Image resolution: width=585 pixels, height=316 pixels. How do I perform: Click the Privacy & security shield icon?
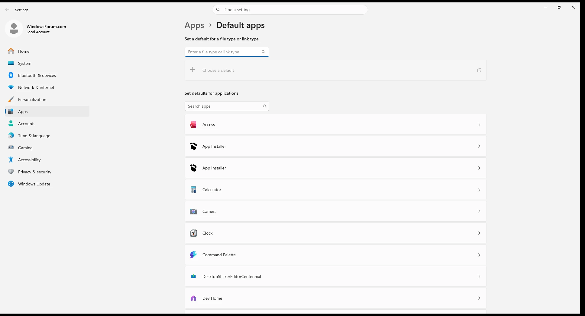[11, 172]
